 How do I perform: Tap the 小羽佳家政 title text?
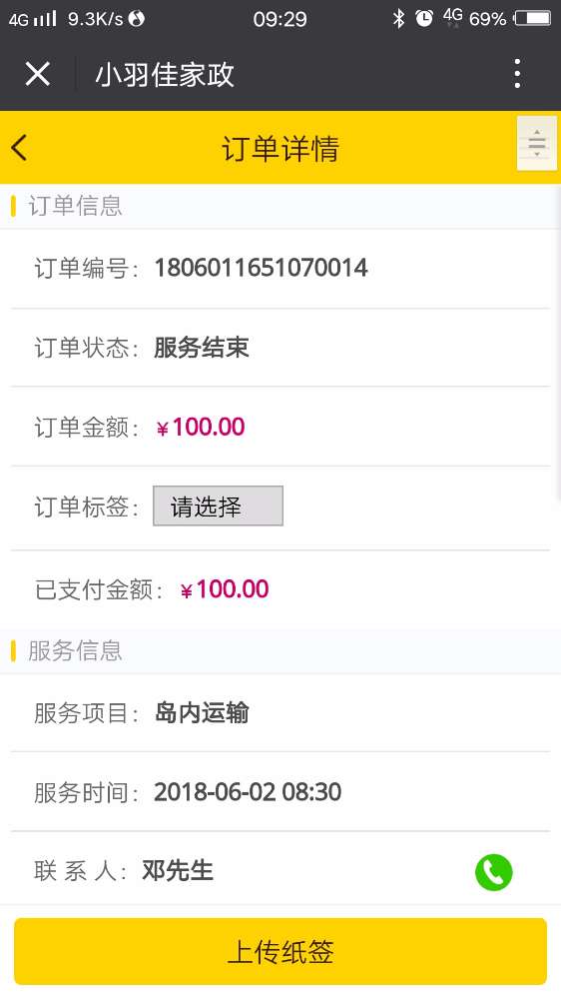tap(165, 75)
